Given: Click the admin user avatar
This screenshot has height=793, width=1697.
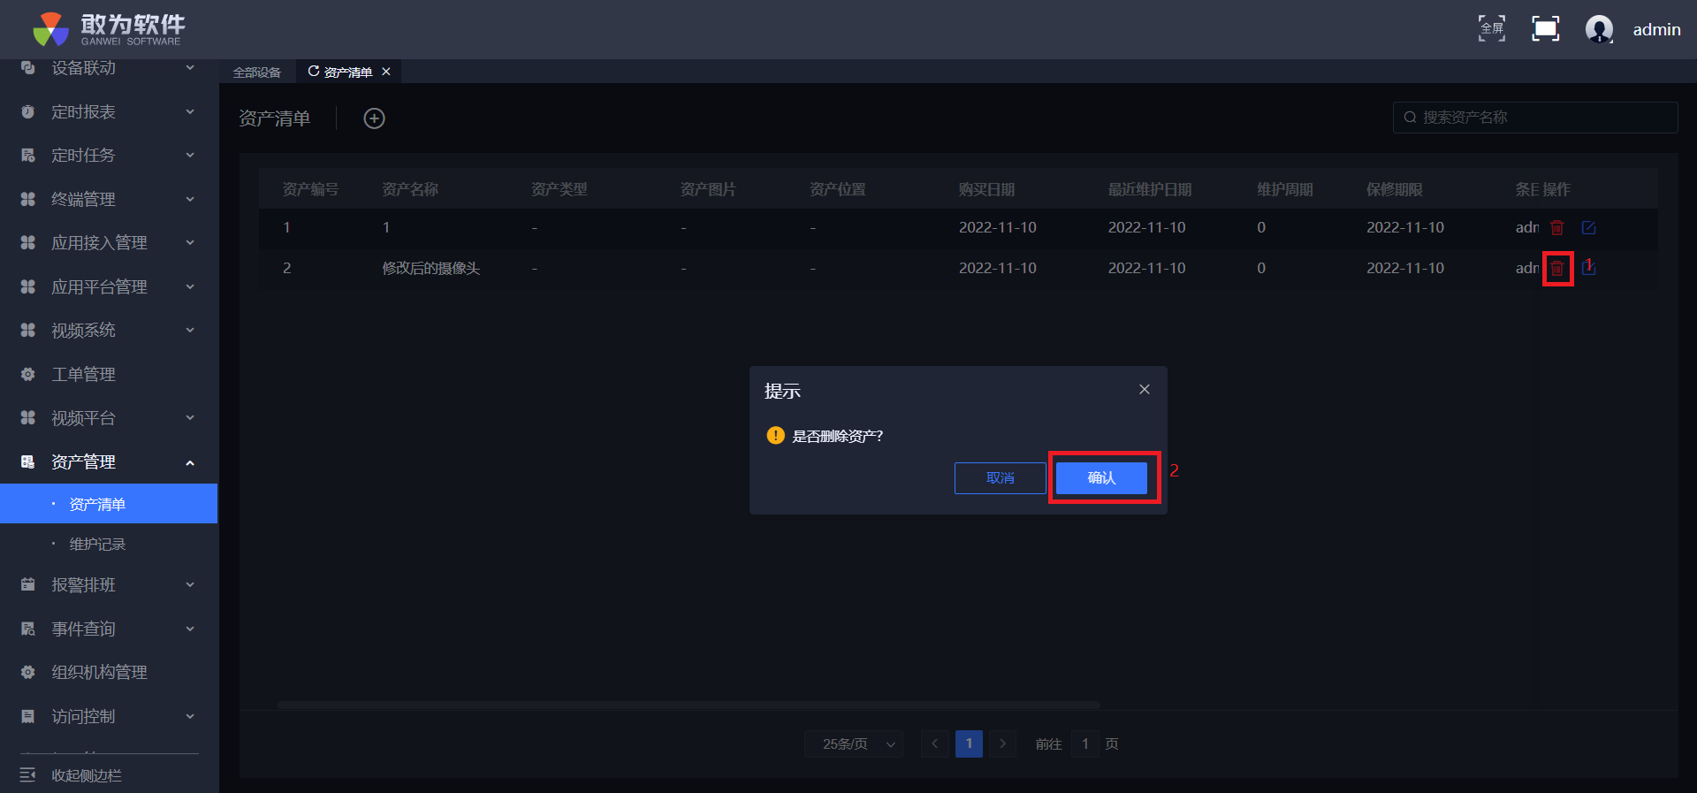Looking at the screenshot, I should click(1599, 29).
